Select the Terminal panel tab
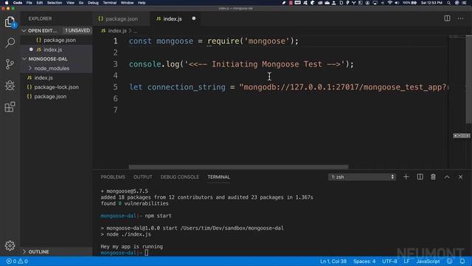Image resolution: width=472 pixels, height=266 pixels. click(x=218, y=177)
